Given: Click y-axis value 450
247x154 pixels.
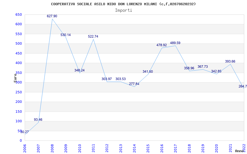Looking at the screenshot, I should 19,53.
